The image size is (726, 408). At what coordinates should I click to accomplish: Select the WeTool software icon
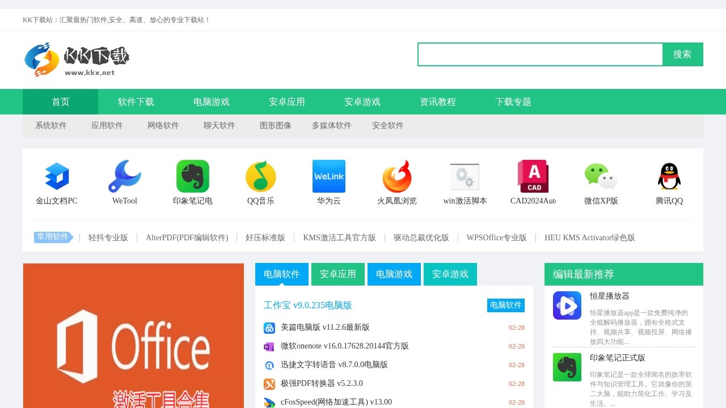click(124, 176)
